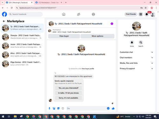
Task: Expand the Privacy & support section
Action: tap(136, 69)
